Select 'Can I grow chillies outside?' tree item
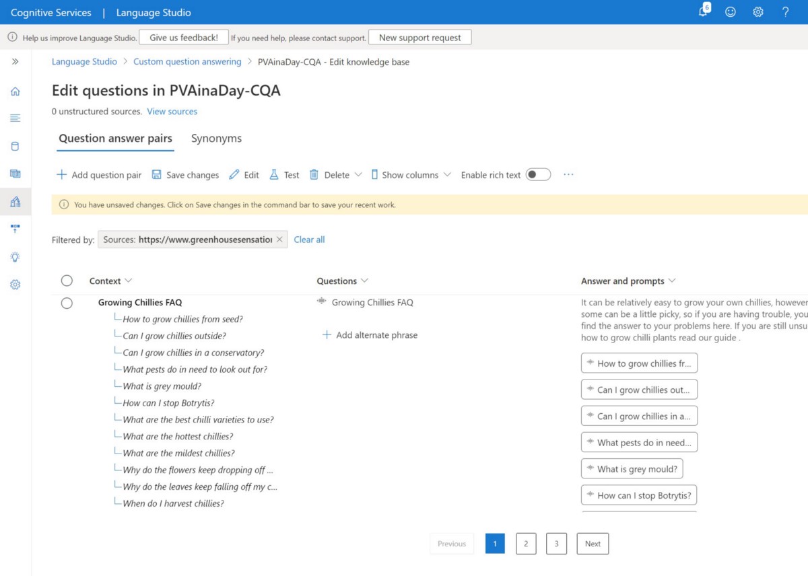 click(174, 336)
